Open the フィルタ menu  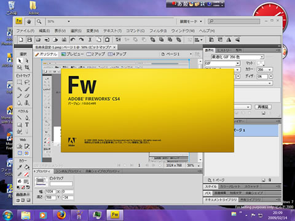(x=158, y=31)
